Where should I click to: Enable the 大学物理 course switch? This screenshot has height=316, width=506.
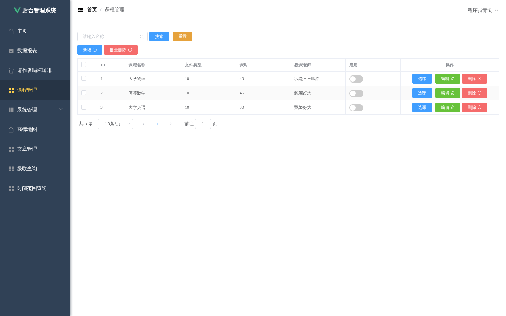(356, 79)
